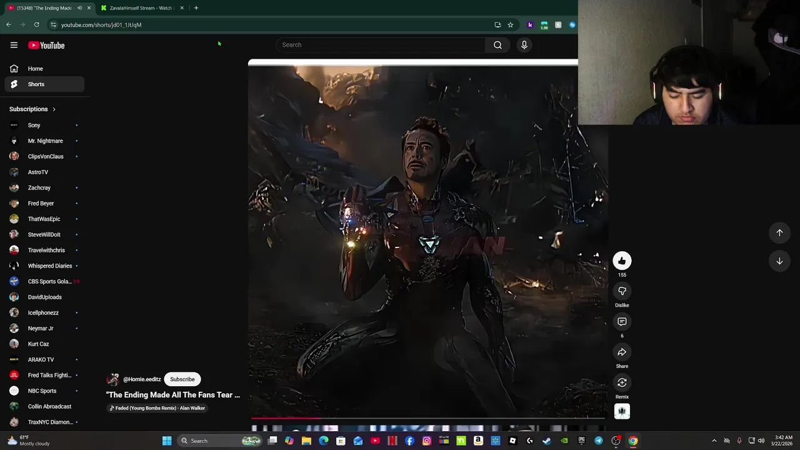This screenshot has width=800, height=450.
Task: Click in the YouTube search field
Action: tap(382, 45)
